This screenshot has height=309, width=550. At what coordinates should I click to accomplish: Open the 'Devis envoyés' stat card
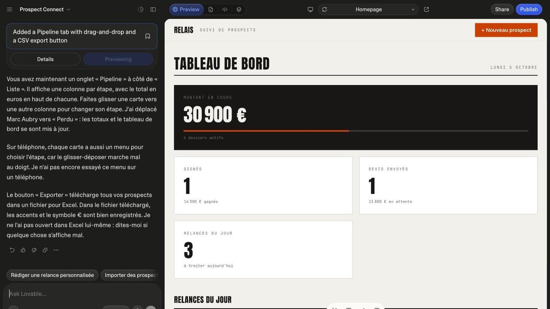[448, 185]
